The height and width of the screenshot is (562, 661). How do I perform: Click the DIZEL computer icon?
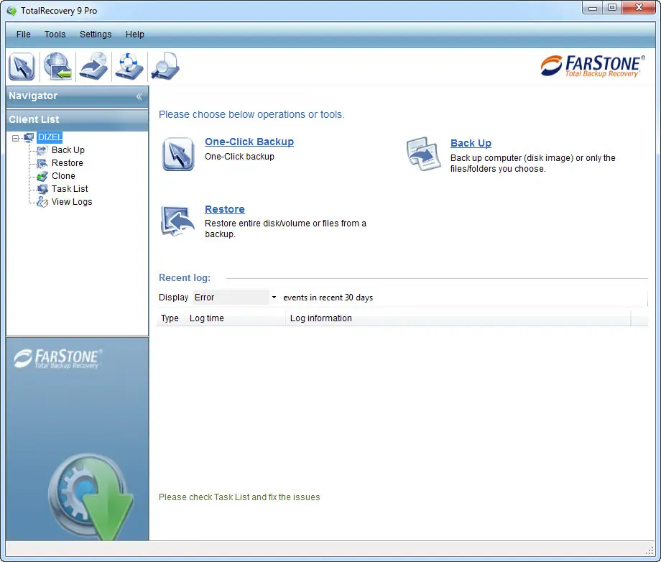point(29,137)
